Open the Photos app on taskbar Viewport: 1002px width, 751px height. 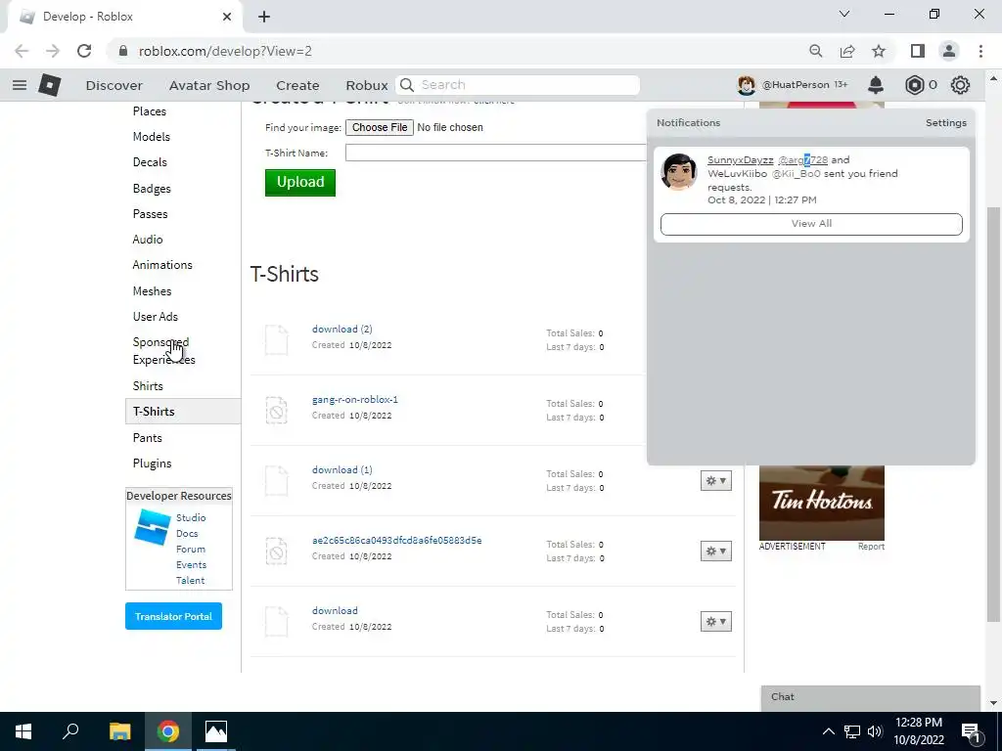coord(216,731)
